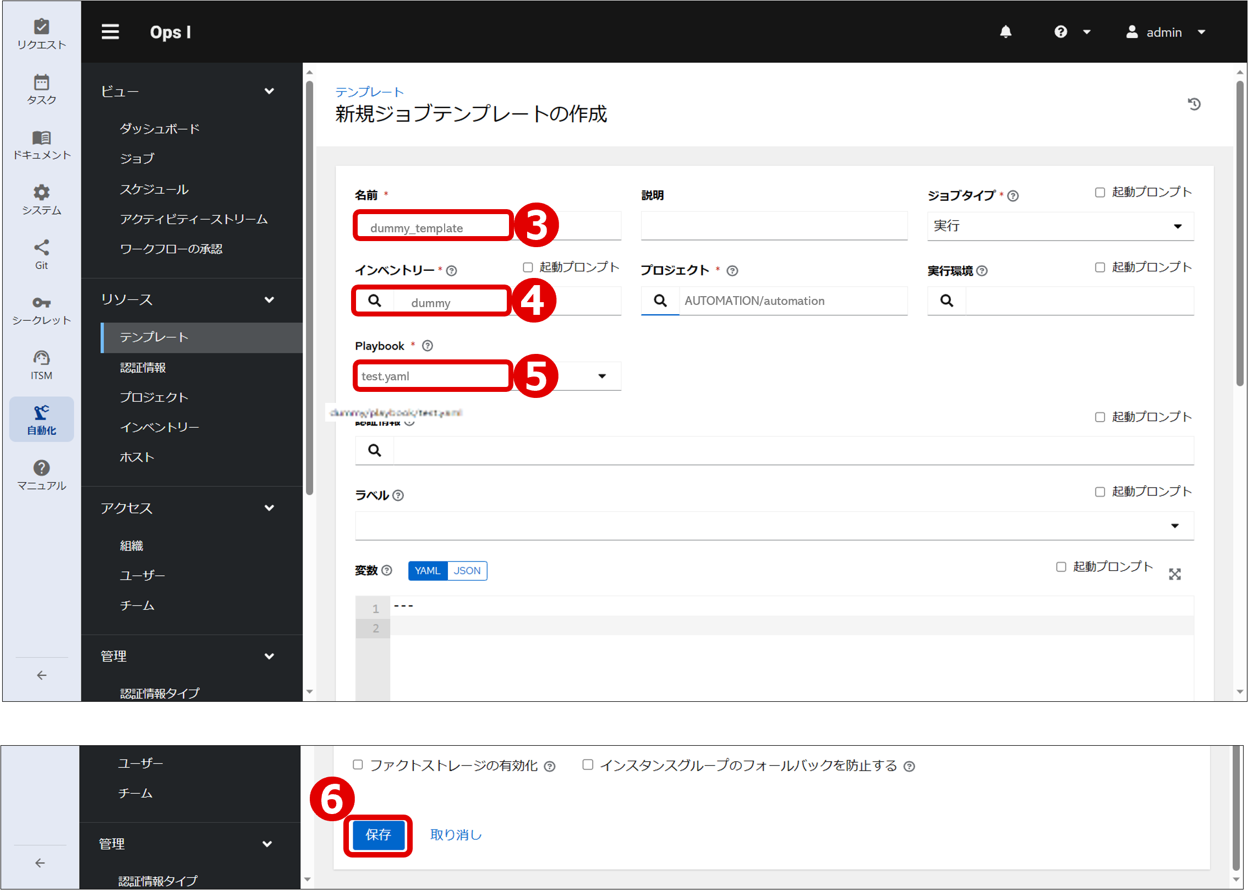Viewport: 1248px width, 890px height.
Task: Enable ファクトストレージの有効化
Action: 358,764
